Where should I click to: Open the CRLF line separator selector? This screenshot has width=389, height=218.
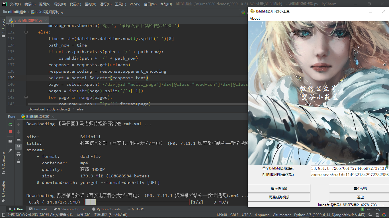point(234,215)
